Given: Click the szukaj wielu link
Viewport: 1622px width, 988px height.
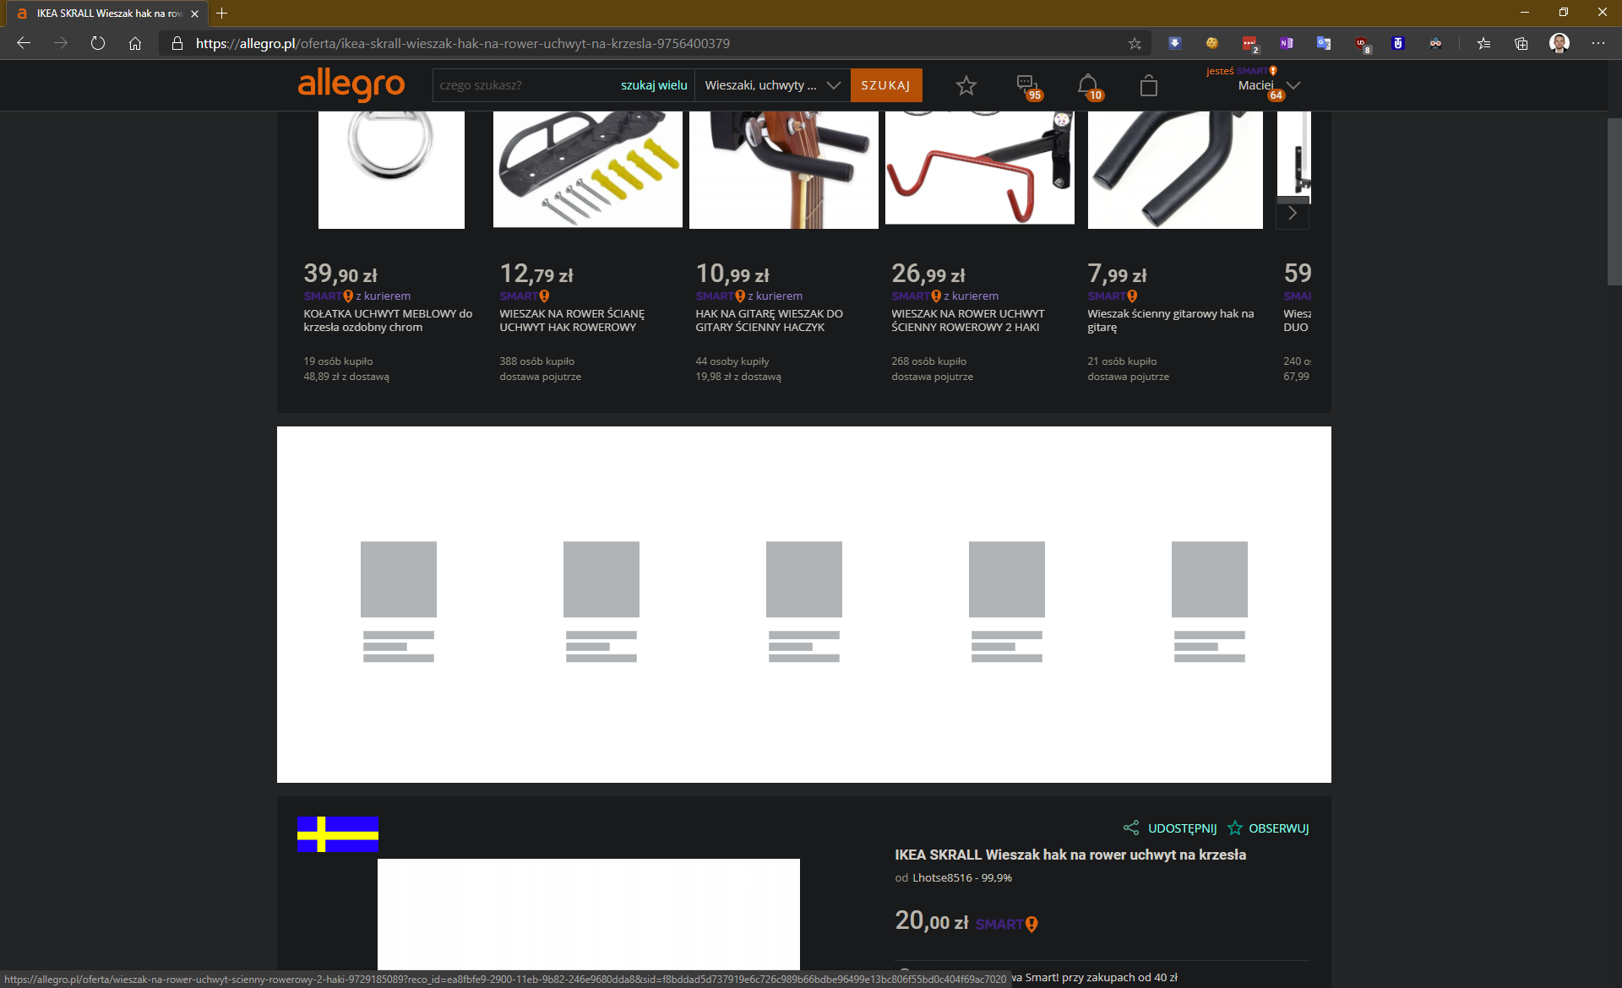Looking at the screenshot, I should pos(654,85).
